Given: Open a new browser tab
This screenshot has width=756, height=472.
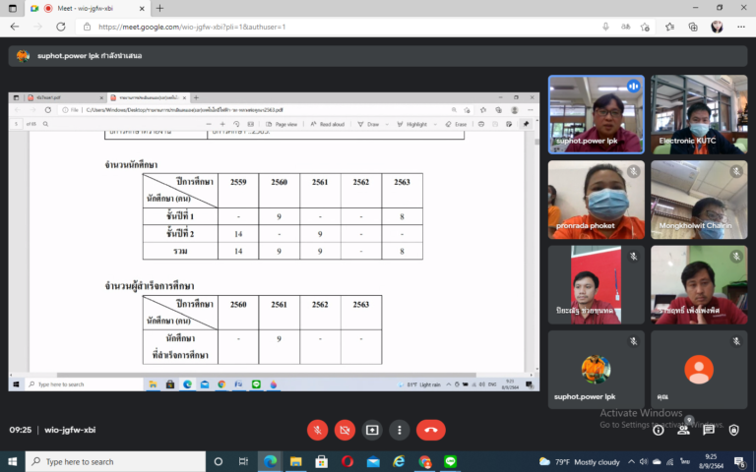Looking at the screenshot, I should 159,8.
